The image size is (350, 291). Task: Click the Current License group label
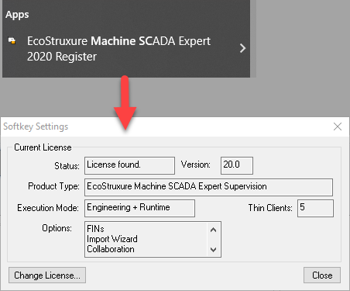click(x=43, y=147)
